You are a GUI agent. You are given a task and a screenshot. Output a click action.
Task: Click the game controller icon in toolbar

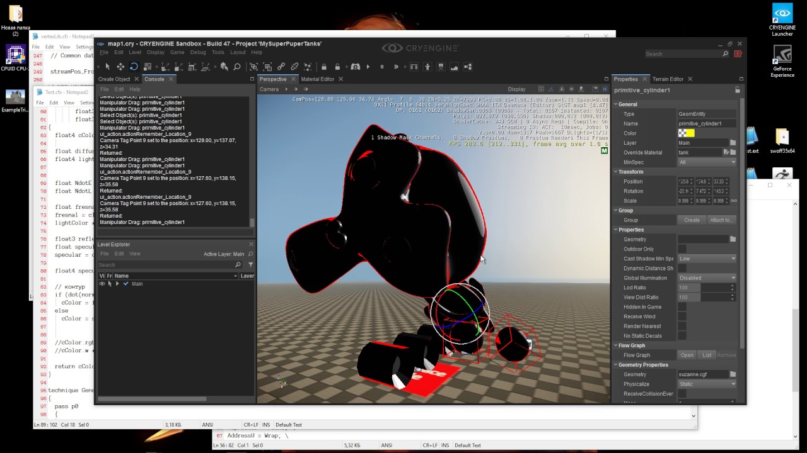click(355, 67)
